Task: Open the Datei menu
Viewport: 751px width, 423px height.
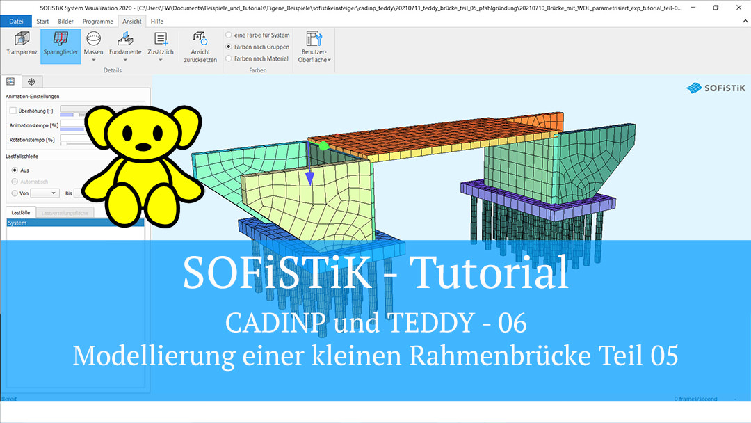Action: pyautogui.click(x=16, y=21)
